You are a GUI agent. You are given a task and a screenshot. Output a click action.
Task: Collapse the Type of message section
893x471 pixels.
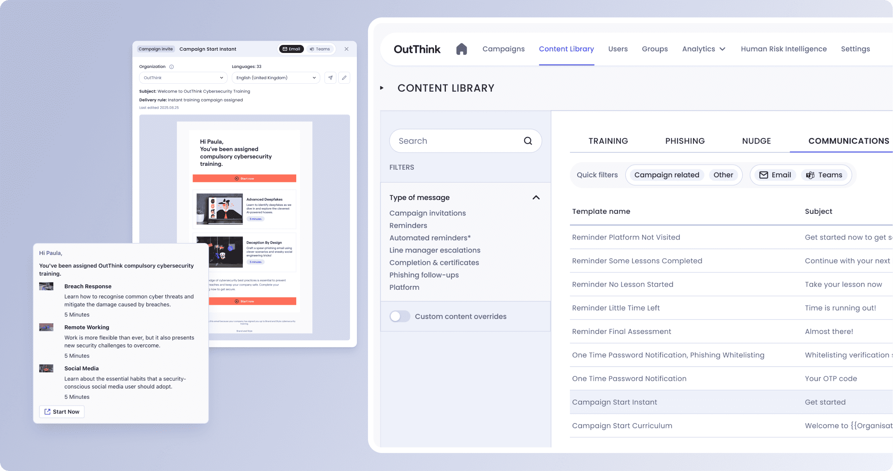tap(536, 197)
